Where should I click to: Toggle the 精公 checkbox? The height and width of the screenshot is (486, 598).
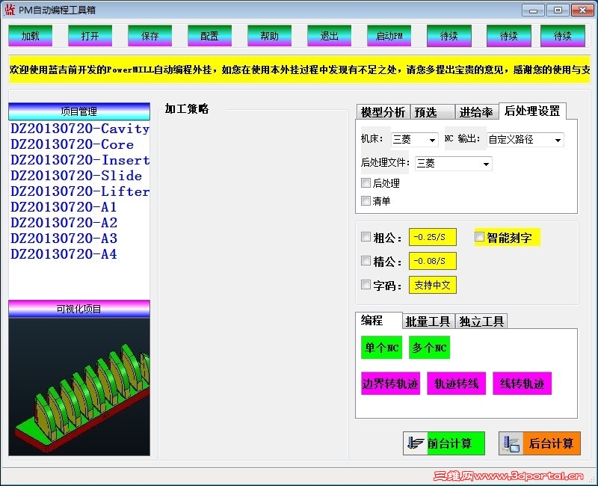366,261
